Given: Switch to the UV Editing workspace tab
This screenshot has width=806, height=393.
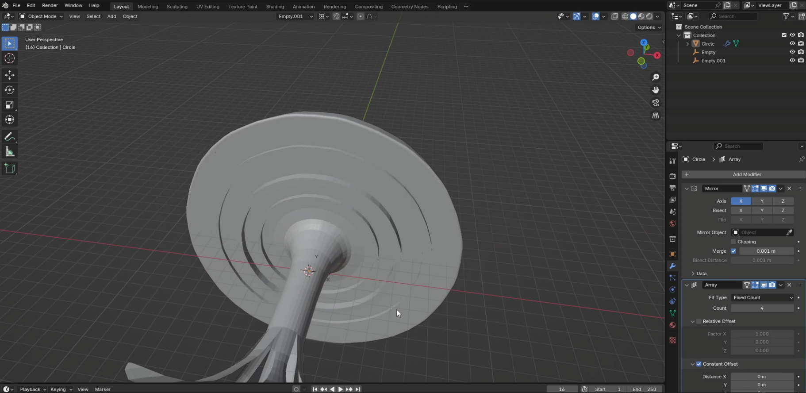Looking at the screenshot, I should click(208, 7).
